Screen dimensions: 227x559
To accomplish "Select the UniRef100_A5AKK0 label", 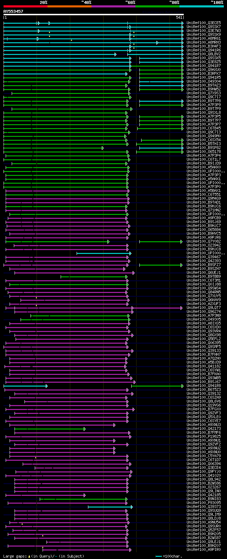I will click(x=204, y=167).
